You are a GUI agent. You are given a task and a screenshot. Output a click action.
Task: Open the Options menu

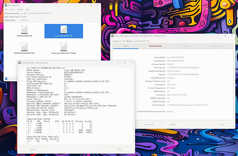(x=20, y=9)
